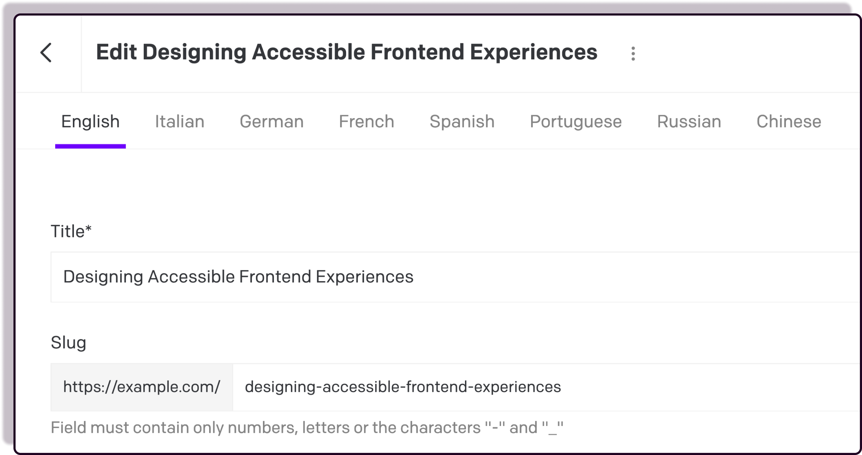Open the German translation tab
The image size is (862, 455).
pyautogui.click(x=271, y=122)
